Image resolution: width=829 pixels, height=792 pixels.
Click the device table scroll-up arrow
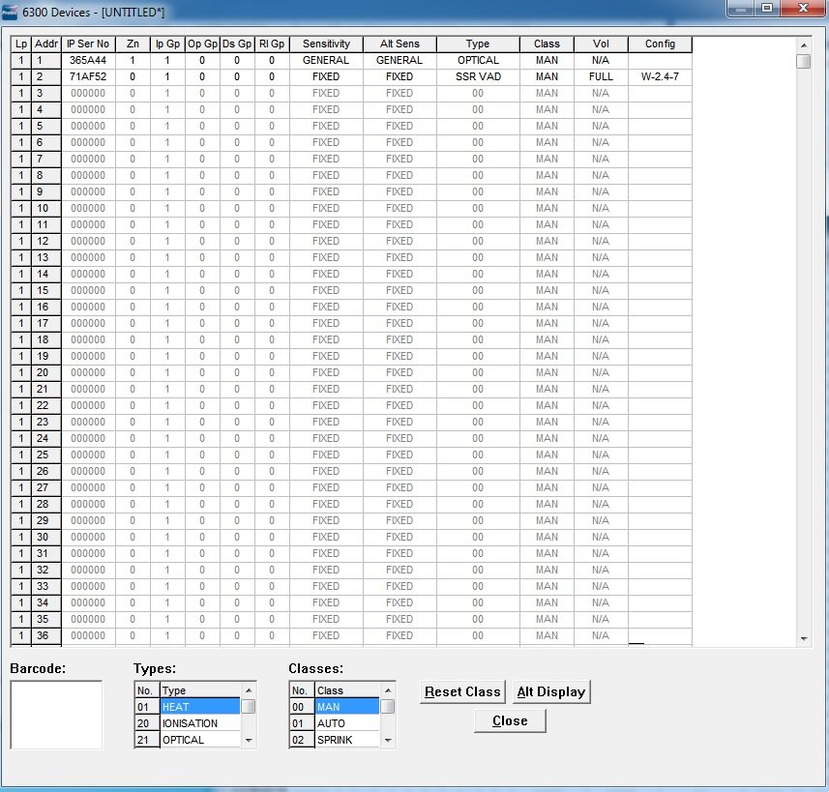coord(804,45)
